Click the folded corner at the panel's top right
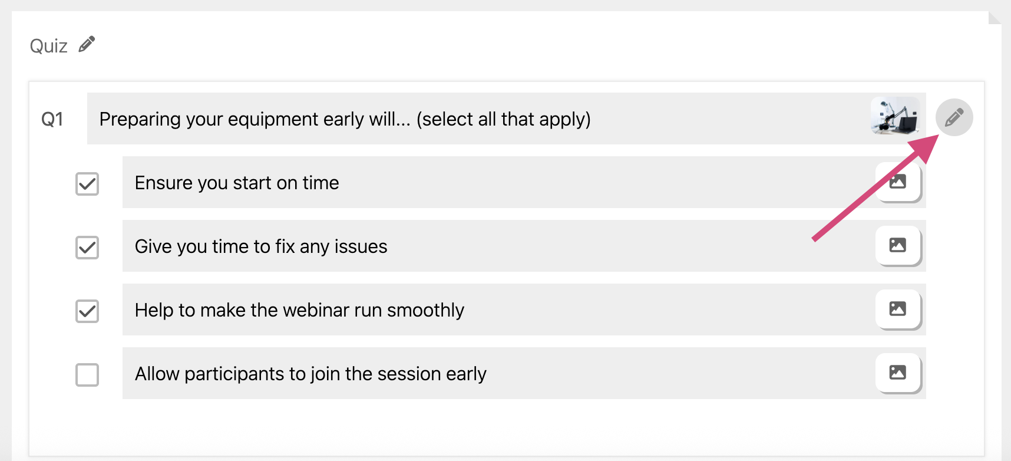Screen dimensions: 1011x461 click(994, 18)
